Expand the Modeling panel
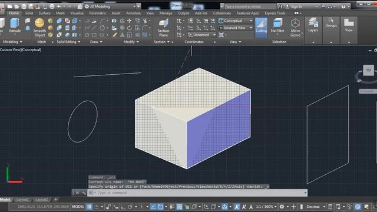Image resolution: width=377 pixels, height=212 pixels. pos(12,42)
